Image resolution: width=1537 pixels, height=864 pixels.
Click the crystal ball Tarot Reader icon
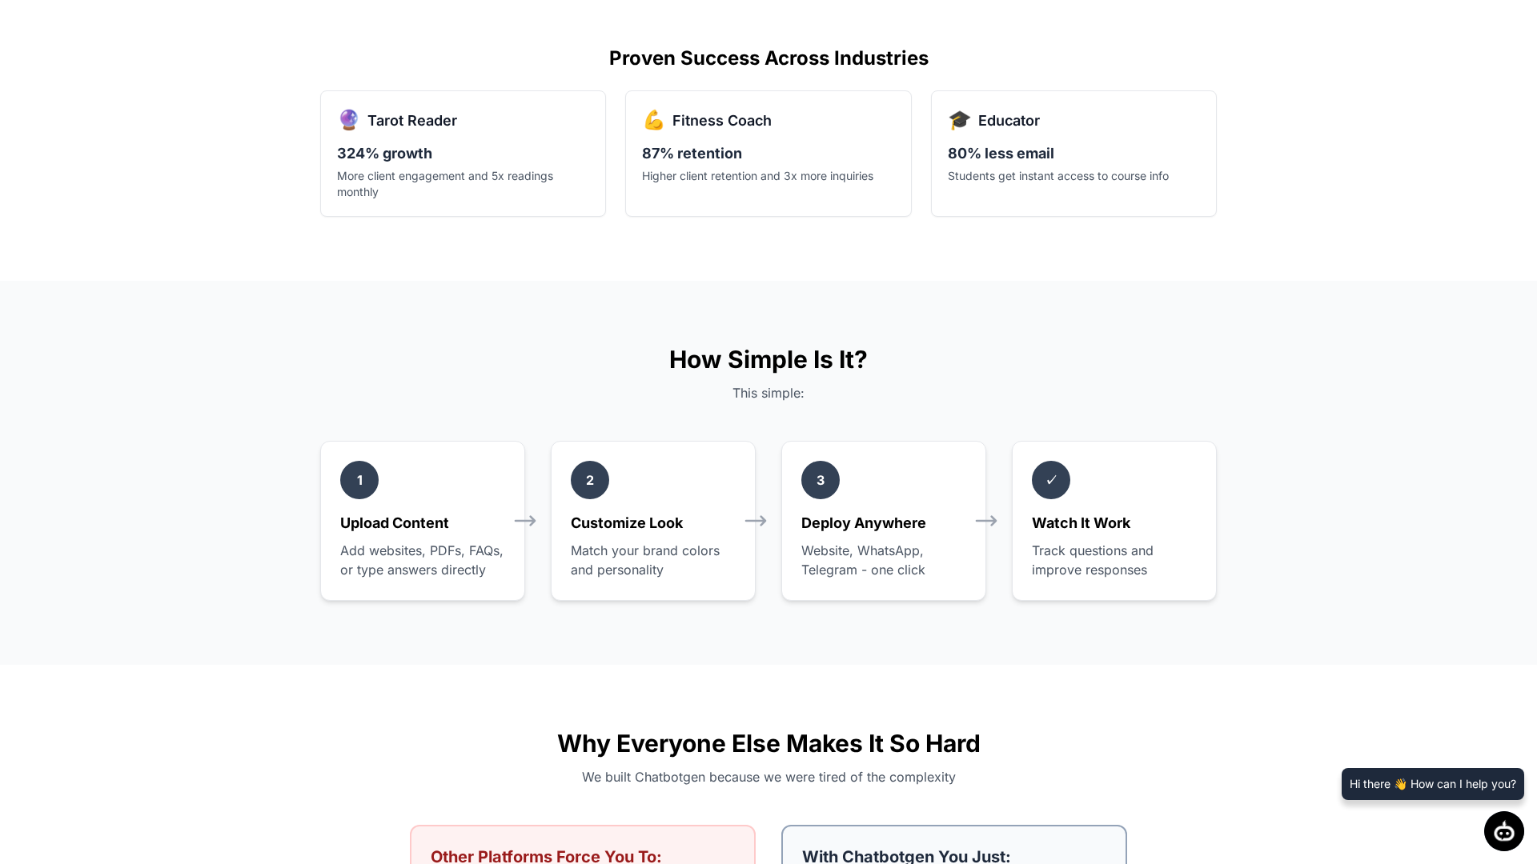pos(348,120)
